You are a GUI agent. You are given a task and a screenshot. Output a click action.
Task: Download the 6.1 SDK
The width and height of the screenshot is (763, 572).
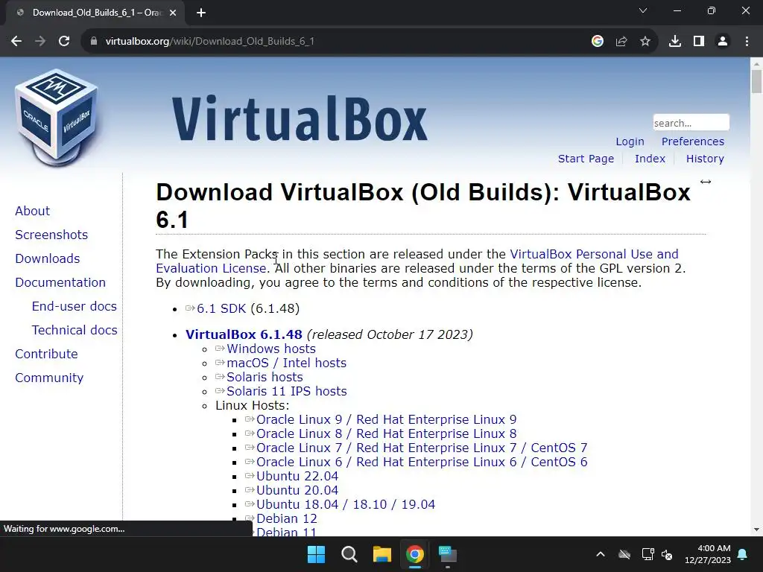pos(221,309)
